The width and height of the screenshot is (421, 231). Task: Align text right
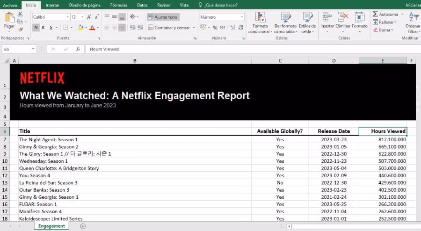(122, 28)
